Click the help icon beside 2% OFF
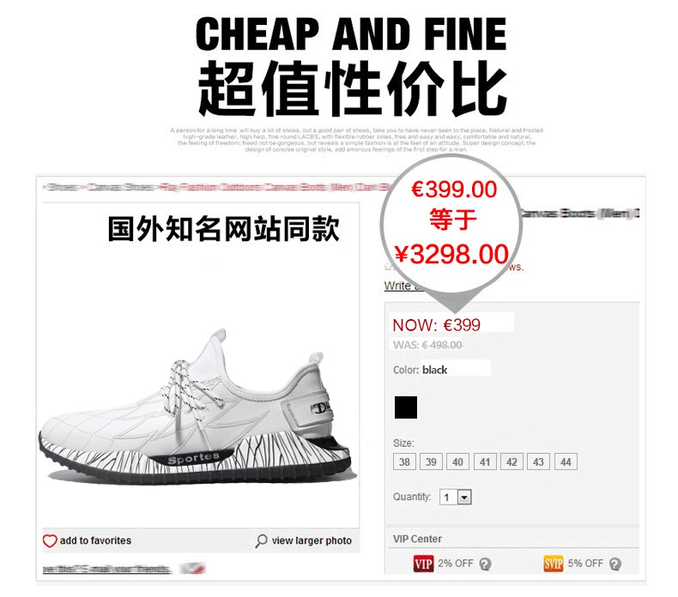 pyautogui.click(x=486, y=564)
